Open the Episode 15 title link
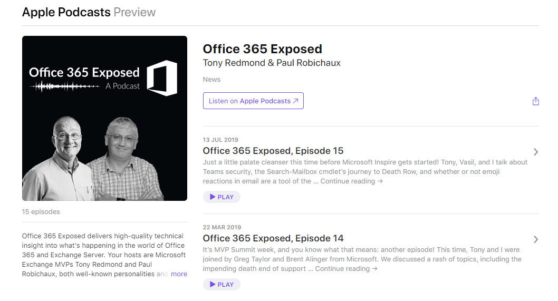Screen dimensions: 558x301 coord(273,151)
